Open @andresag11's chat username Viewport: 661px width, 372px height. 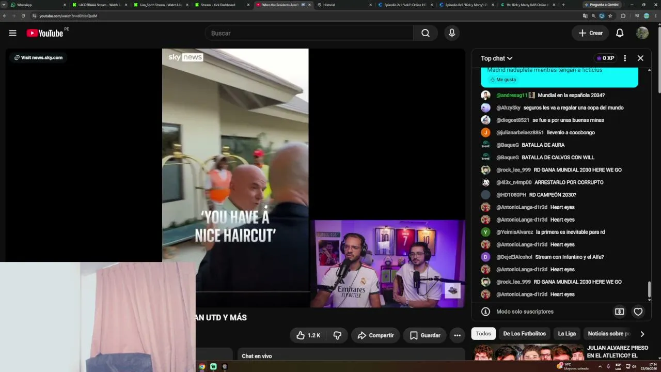(x=512, y=95)
